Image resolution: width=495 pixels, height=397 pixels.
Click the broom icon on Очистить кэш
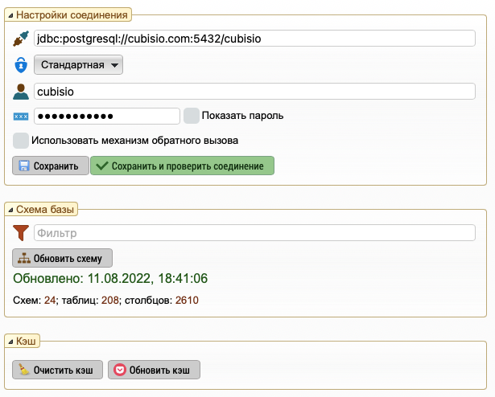pyautogui.click(x=25, y=370)
